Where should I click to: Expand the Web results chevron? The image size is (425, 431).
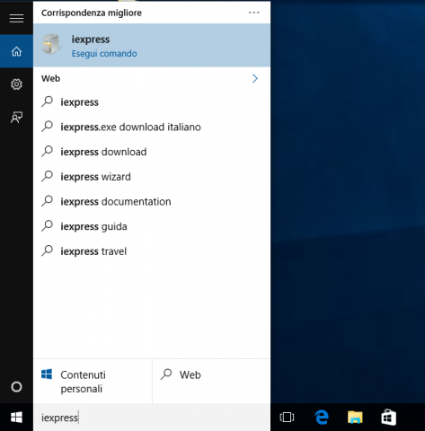coord(255,78)
